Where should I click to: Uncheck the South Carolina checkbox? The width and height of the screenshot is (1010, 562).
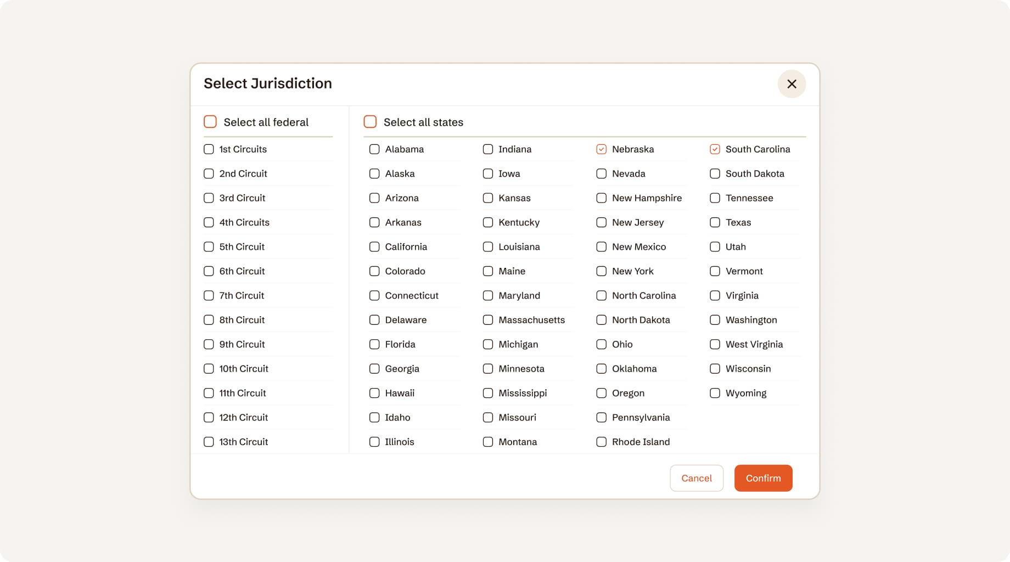715,149
